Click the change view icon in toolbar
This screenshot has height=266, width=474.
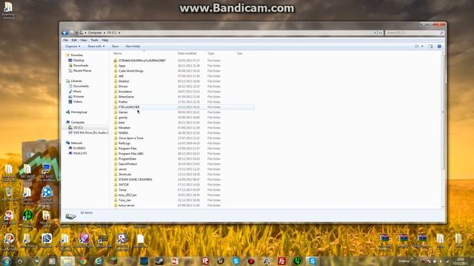pos(417,47)
